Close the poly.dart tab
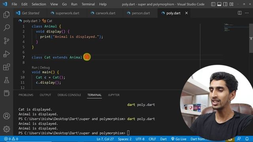This screenshot has height=142, width=253. [x=186, y=13]
